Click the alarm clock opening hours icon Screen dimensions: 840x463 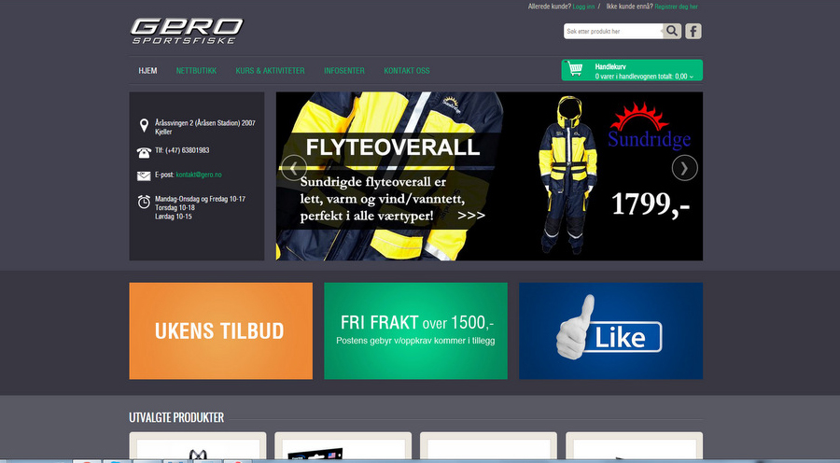tap(144, 202)
